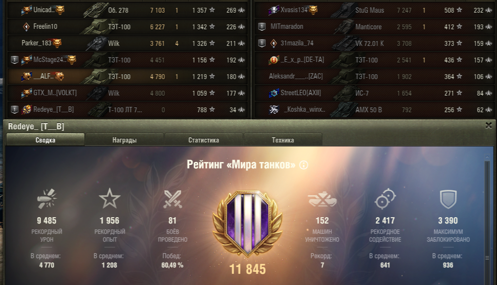Click the 11 845 rating value
The height and width of the screenshot is (285, 497).
click(x=248, y=269)
